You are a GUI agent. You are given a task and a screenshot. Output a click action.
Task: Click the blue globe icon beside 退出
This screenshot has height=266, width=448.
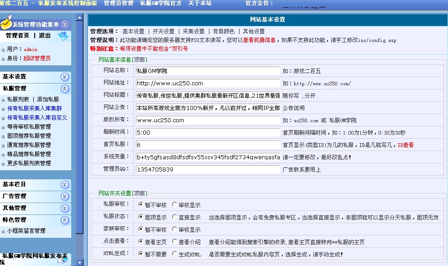click(x=63, y=36)
